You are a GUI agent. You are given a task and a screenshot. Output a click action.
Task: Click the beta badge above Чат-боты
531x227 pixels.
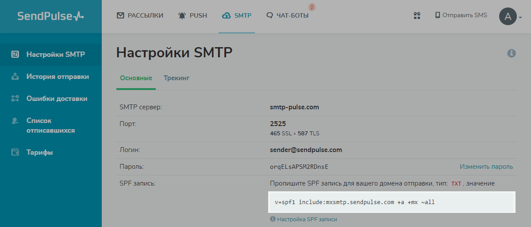pos(312,7)
